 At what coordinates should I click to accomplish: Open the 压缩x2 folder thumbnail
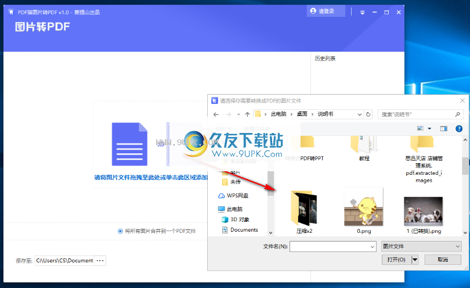click(304, 208)
